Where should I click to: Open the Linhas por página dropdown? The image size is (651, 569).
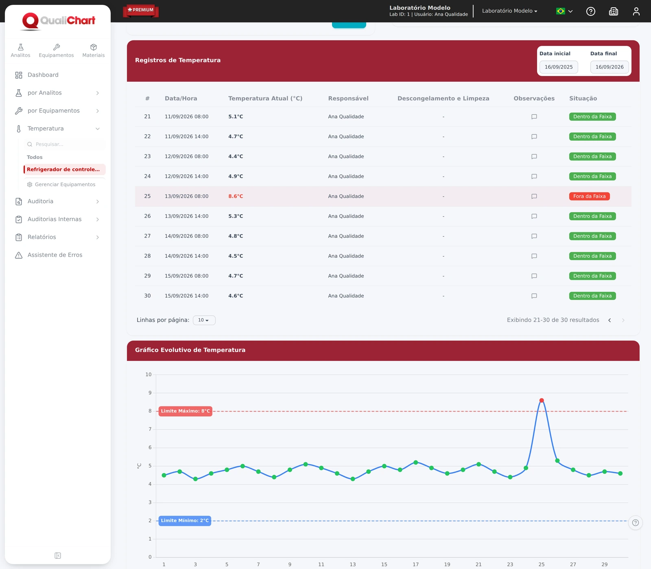click(204, 320)
